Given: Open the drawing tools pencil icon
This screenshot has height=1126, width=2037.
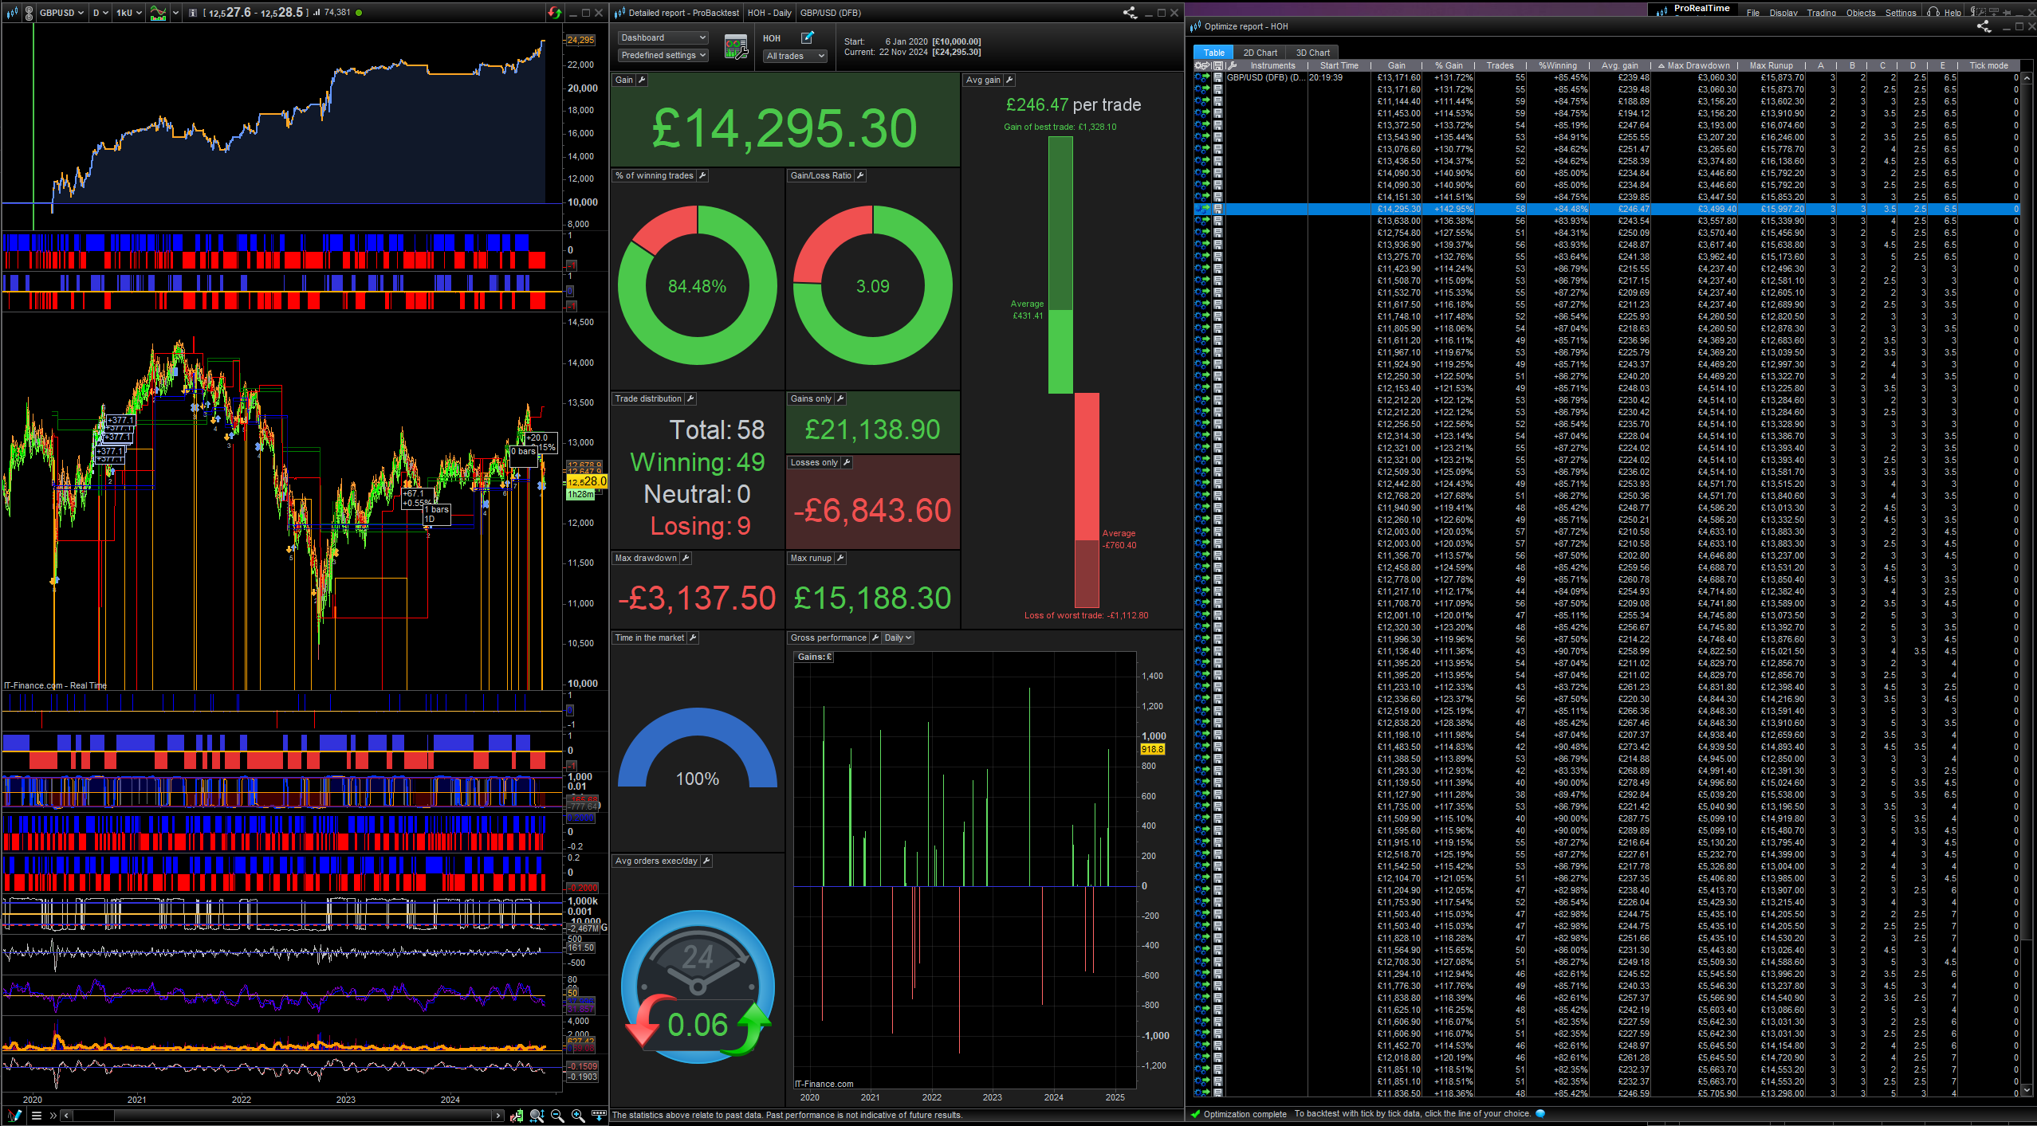Looking at the screenshot, I should (14, 1116).
